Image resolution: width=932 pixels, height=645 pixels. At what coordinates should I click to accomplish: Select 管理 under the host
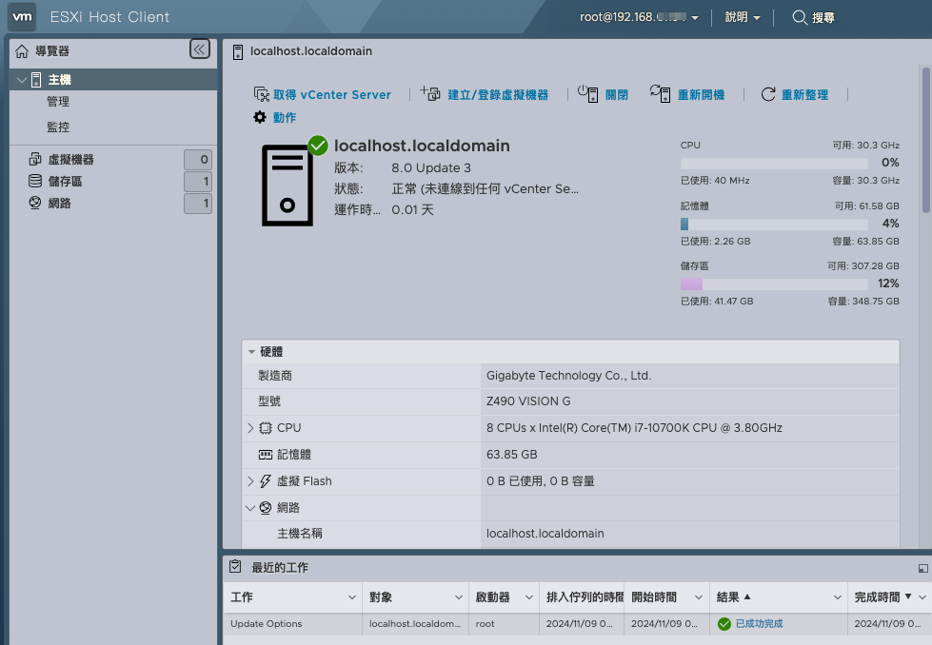click(58, 102)
